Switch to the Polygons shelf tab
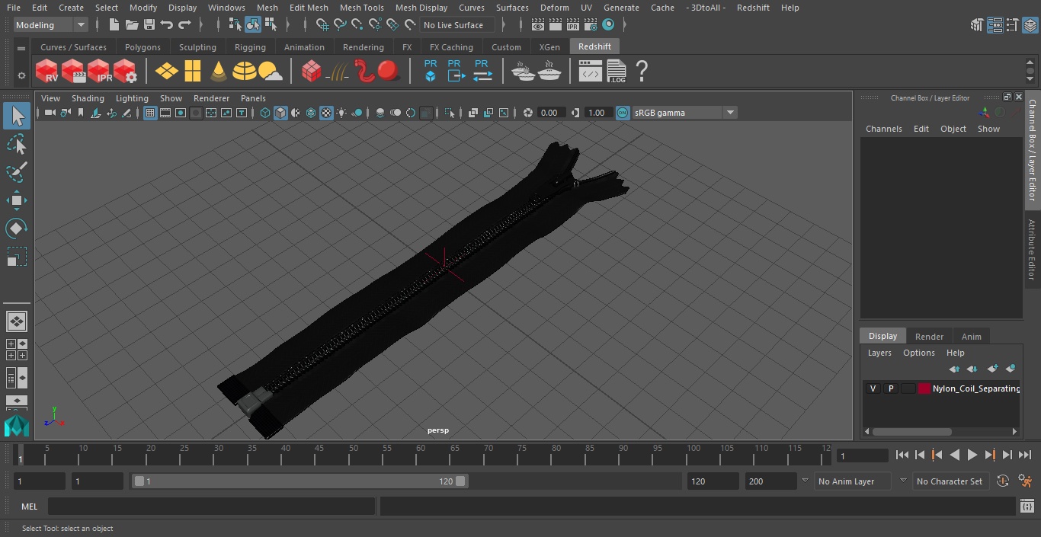 click(x=143, y=47)
